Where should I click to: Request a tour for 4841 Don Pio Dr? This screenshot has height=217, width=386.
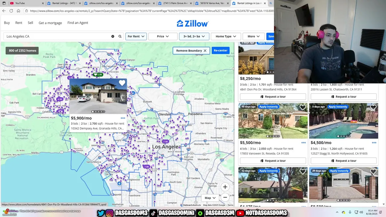coord(273,97)
